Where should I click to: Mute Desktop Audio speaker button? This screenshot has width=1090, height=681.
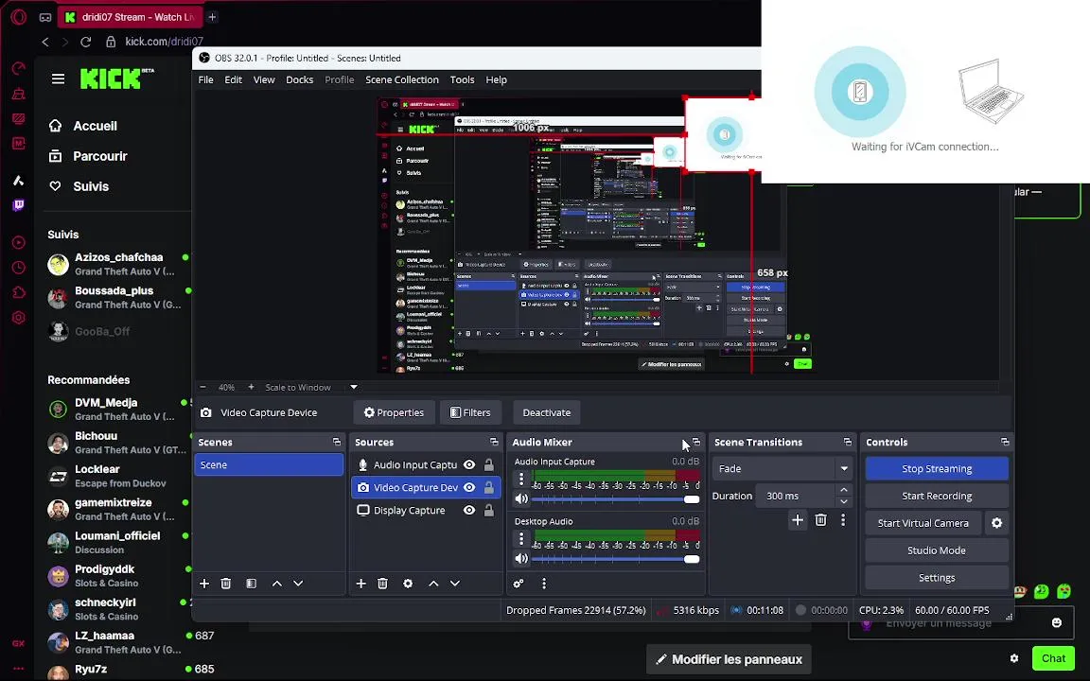pos(521,559)
